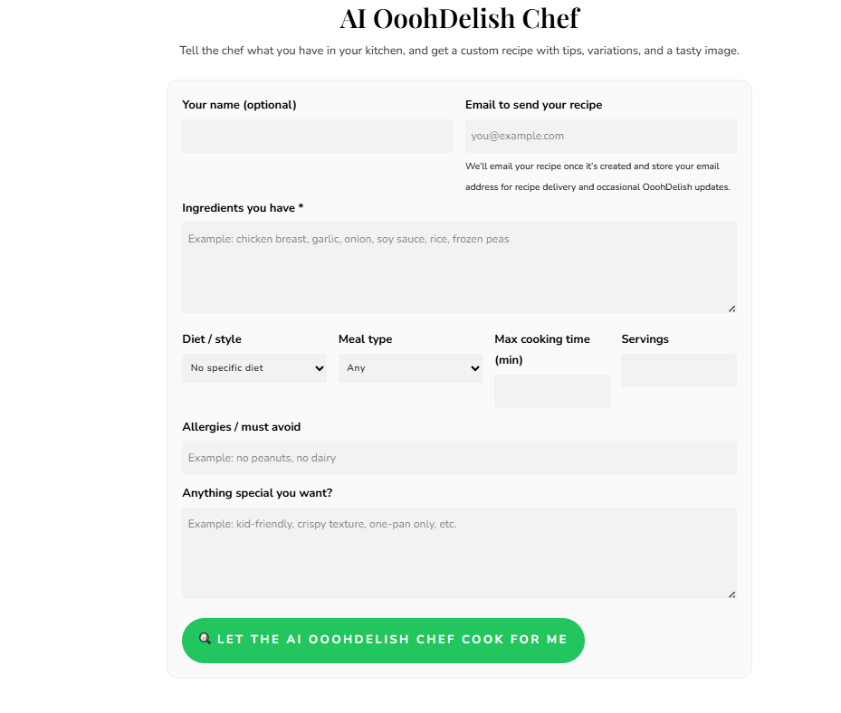This screenshot has width=841, height=713.
Task: Click the email address input field
Action: pos(600,137)
